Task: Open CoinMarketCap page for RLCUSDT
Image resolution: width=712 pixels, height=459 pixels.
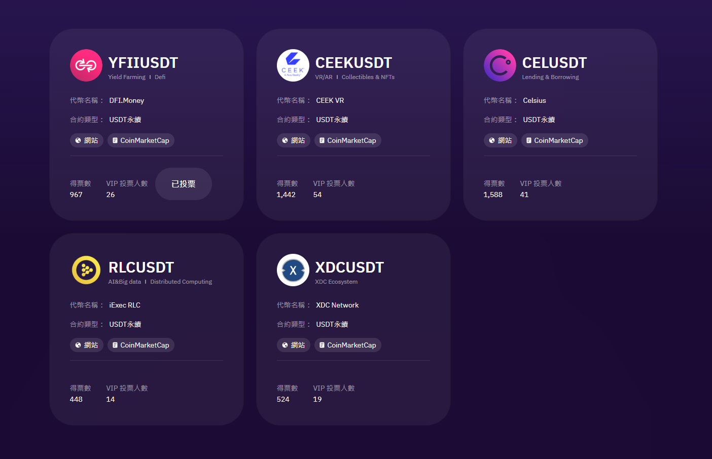Action: pos(141,345)
